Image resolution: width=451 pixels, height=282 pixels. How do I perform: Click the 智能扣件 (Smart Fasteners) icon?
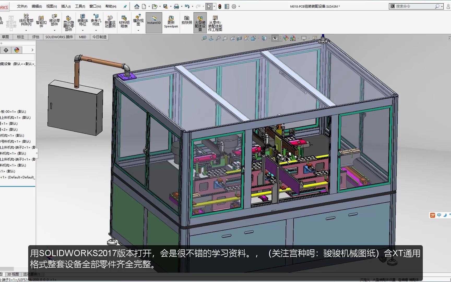(x=41, y=21)
